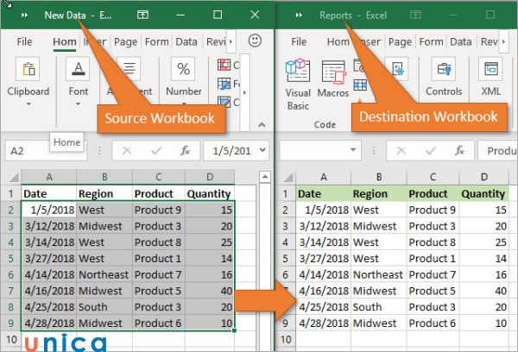Open the Page tab in New Data workbook

pos(125,41)
